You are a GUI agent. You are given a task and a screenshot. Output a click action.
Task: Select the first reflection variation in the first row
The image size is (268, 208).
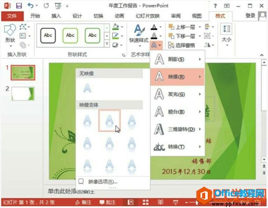coord(87,120)
